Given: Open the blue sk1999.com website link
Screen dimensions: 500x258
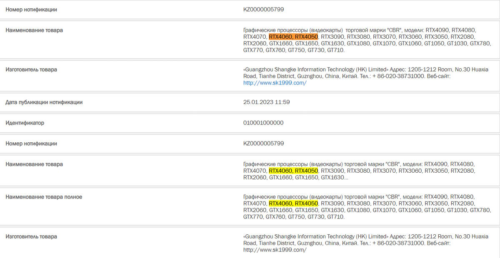Looking at the screenshot, I should (275, 83).
